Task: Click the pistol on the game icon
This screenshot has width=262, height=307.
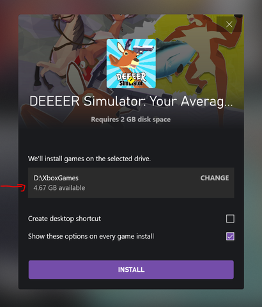Action: click(x=143, y=49)
